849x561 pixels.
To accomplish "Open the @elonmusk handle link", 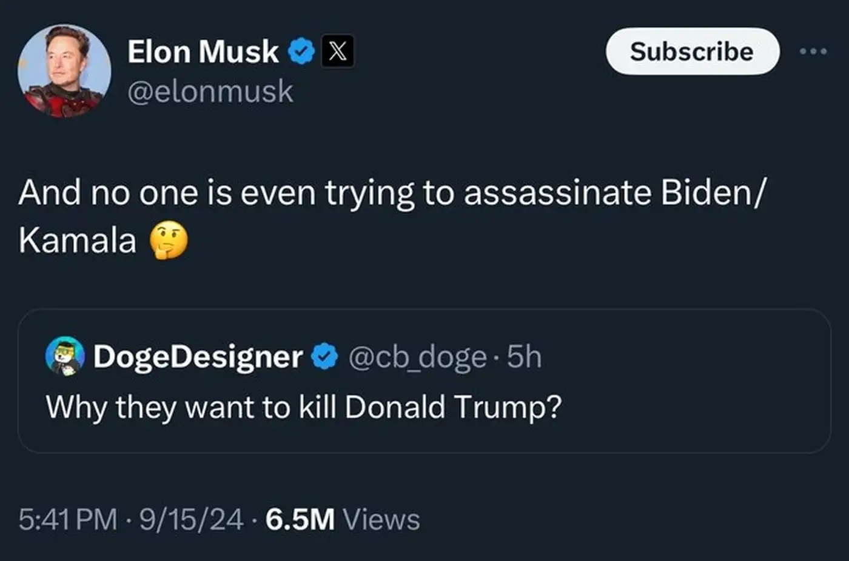I will [x=210, y=92].
